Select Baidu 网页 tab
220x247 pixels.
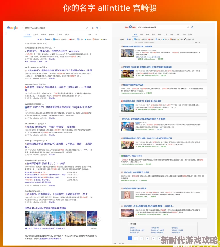coord(135,34)
